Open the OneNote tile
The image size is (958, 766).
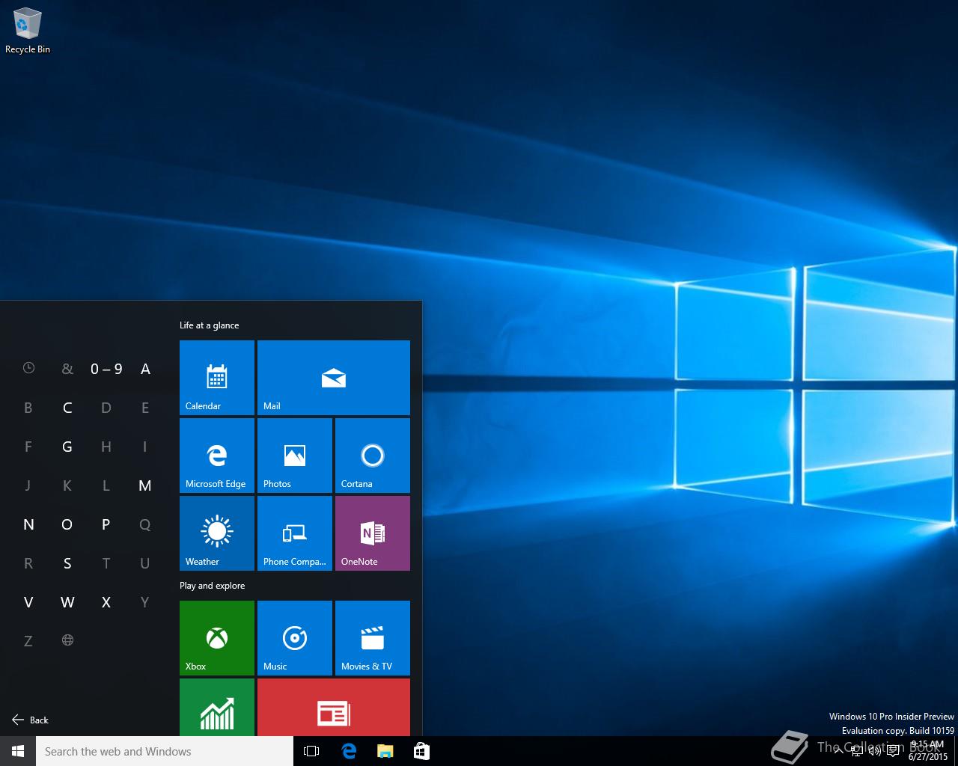point(373,533)
